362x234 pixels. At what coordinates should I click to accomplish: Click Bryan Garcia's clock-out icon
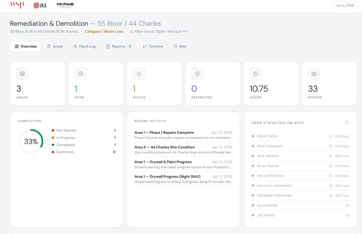pyautogui.click(x=331, y=166)
